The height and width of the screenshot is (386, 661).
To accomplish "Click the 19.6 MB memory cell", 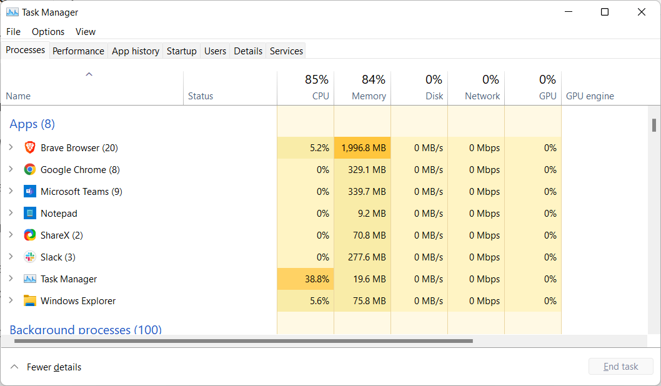I will coord(362,279).
